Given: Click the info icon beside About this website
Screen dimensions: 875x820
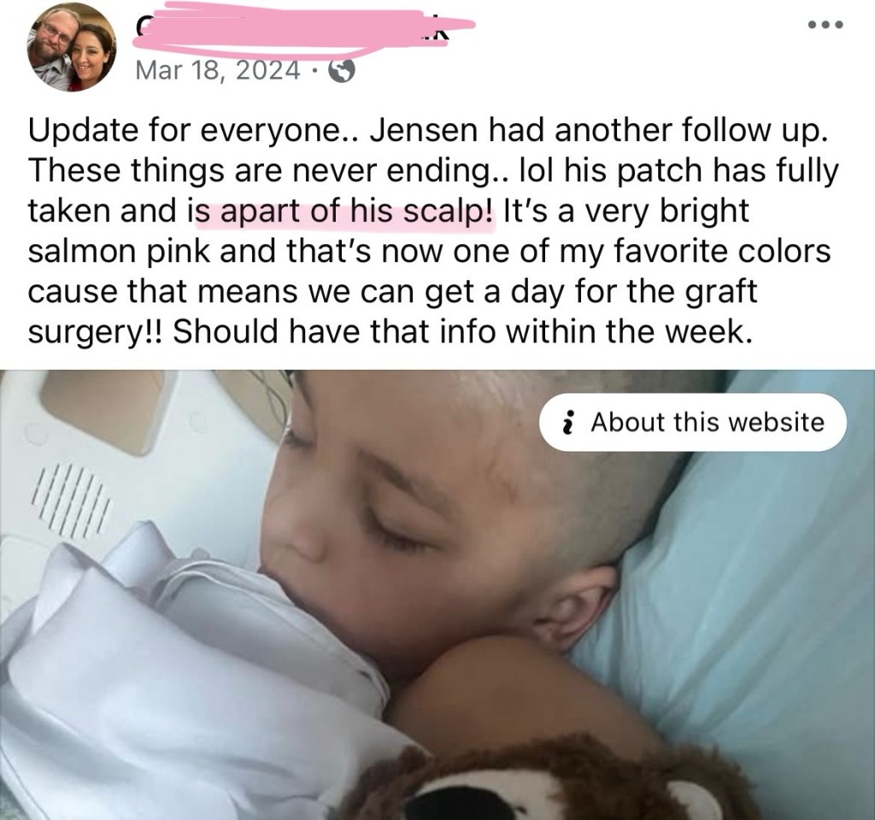Looking at the screenshot, I should pos(568,422).
